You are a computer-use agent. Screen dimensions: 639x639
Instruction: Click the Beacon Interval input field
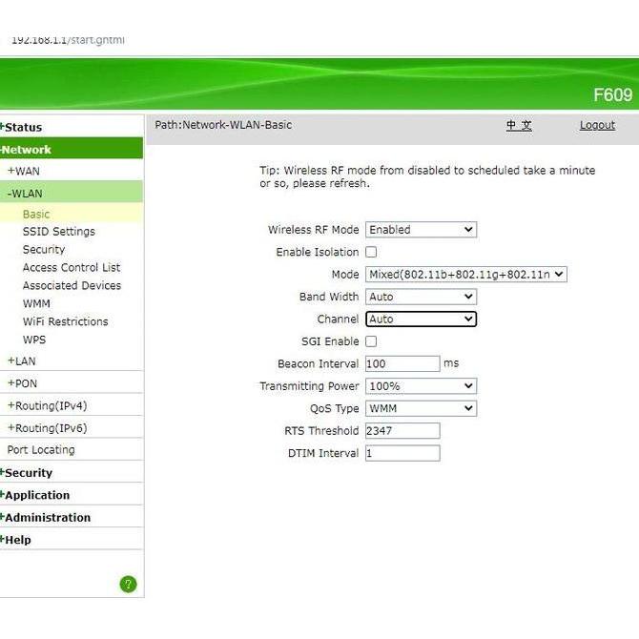(402, 363)
